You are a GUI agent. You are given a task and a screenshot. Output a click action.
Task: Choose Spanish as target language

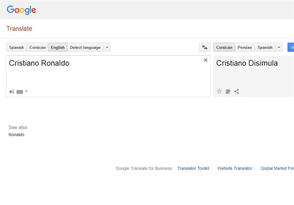[x=265, y=47]
